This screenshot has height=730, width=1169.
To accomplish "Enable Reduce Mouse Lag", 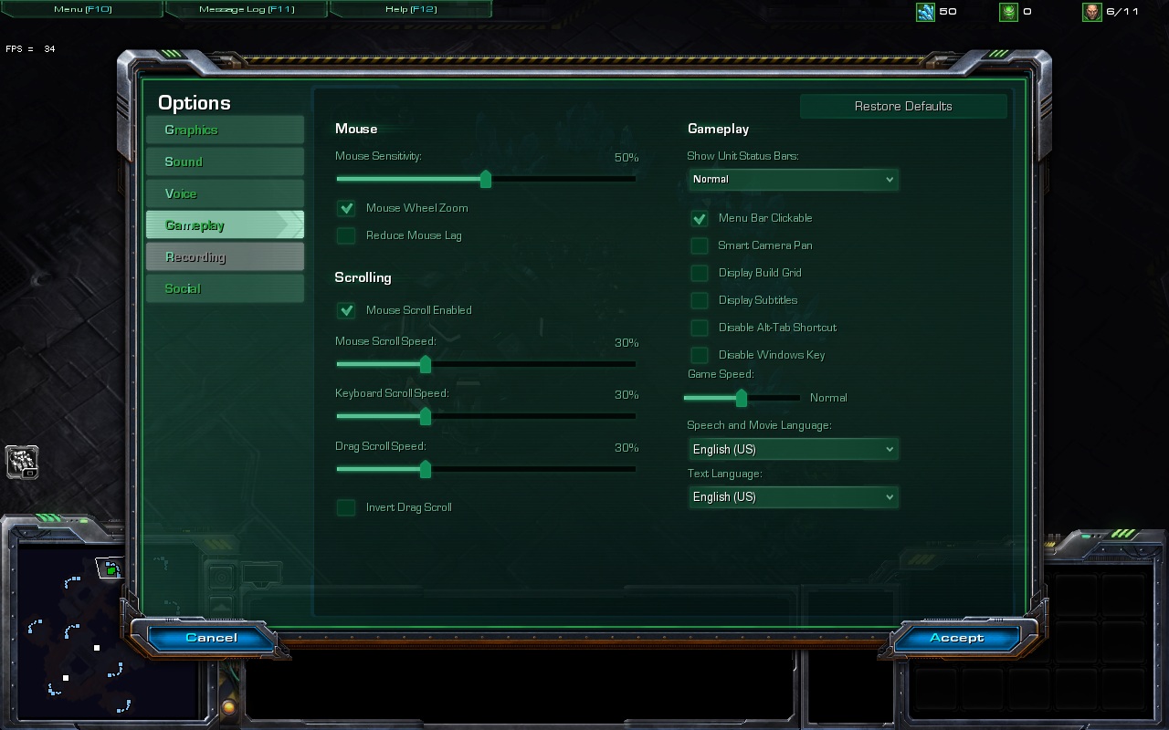I will click(x=346, y=235).
